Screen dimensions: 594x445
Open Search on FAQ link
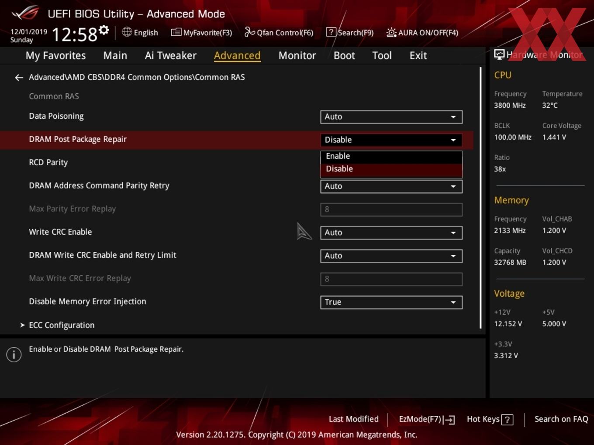click(x=561, y=419)
